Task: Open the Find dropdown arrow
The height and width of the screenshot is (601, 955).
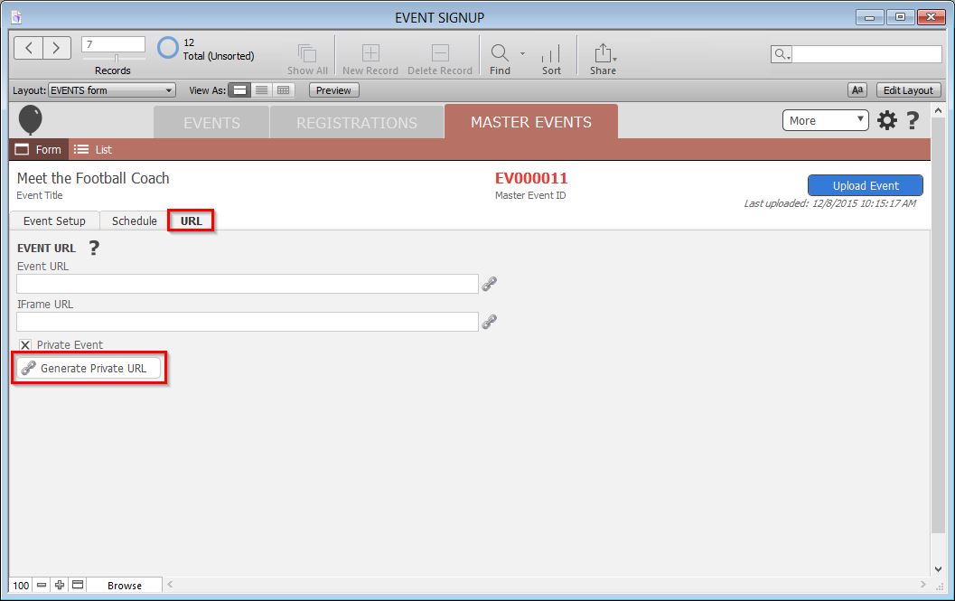Action: pos(522,53)
